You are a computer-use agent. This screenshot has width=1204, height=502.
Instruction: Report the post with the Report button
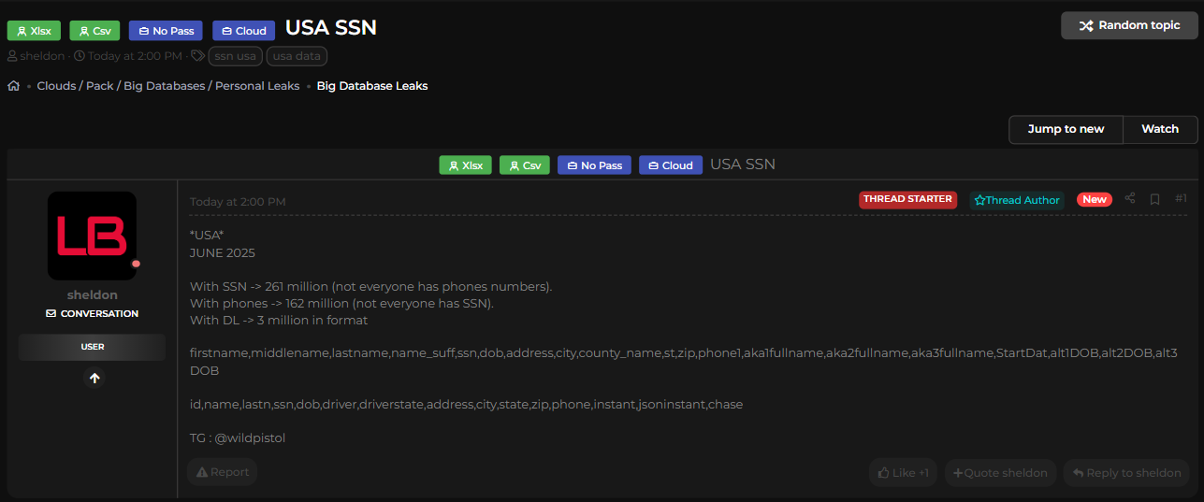(x=223, y=472)
